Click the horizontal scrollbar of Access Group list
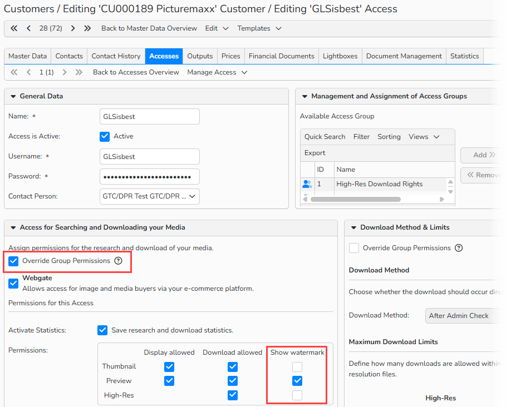This screenshot has height=407, width=506. 356,199
